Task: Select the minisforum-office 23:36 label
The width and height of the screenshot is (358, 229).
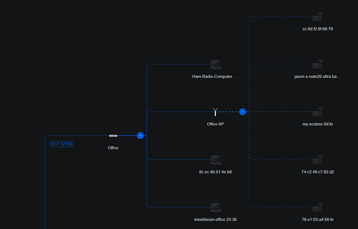Action: (x=215, y=220)
